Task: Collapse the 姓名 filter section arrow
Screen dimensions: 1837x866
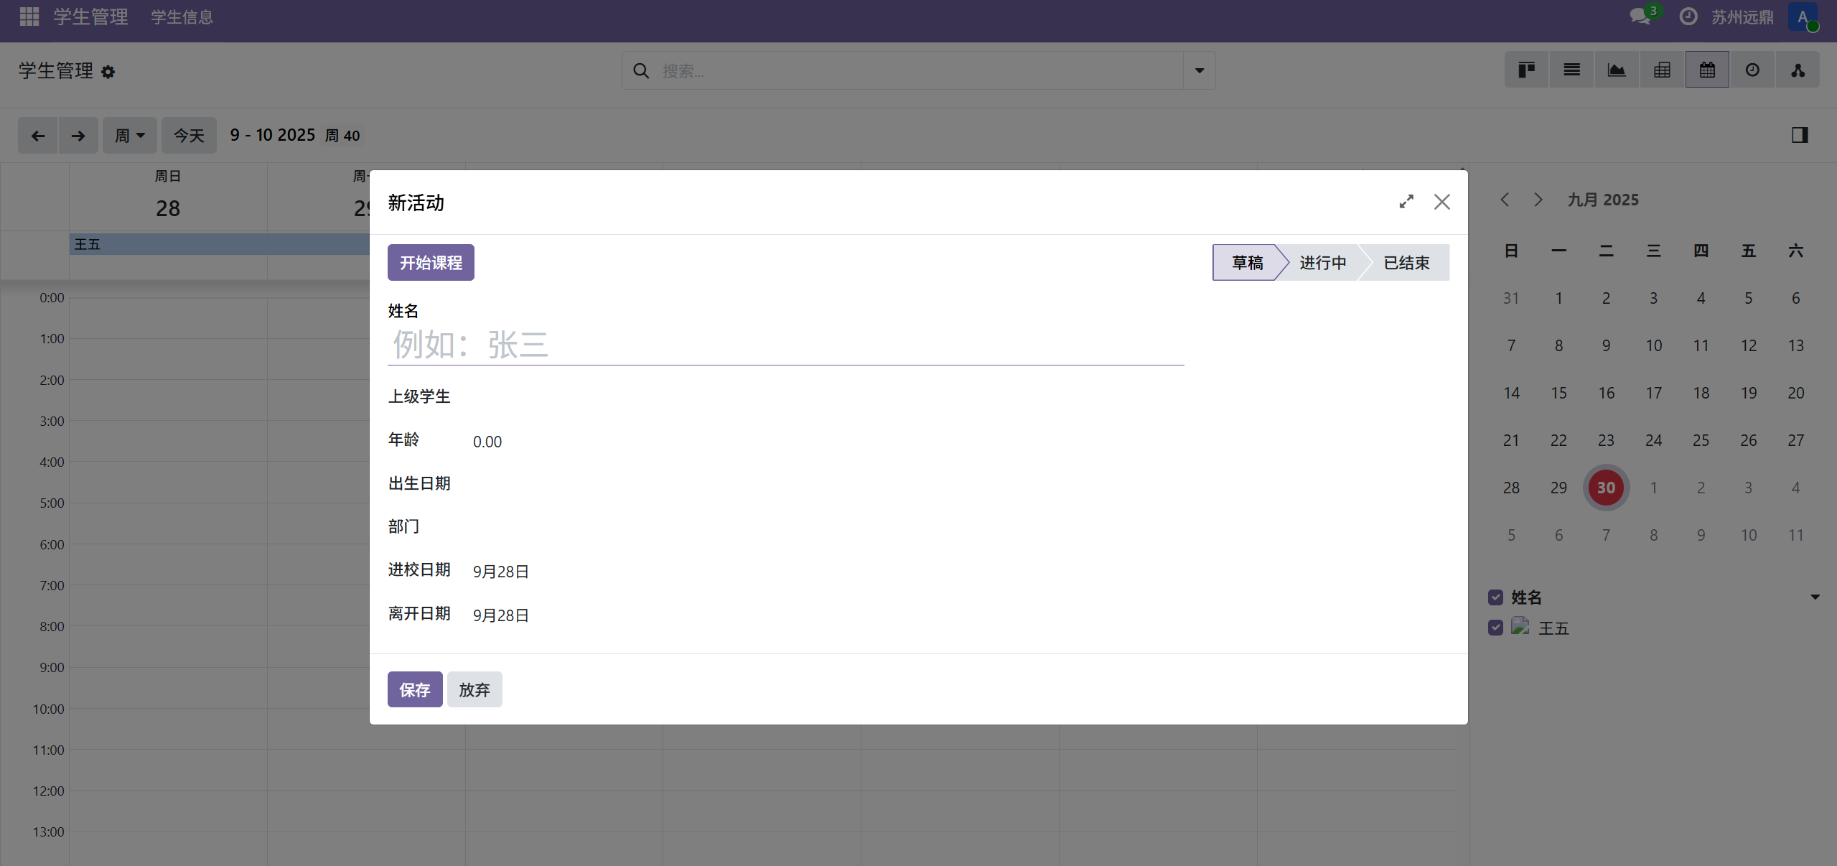Action: point(1815,597)
